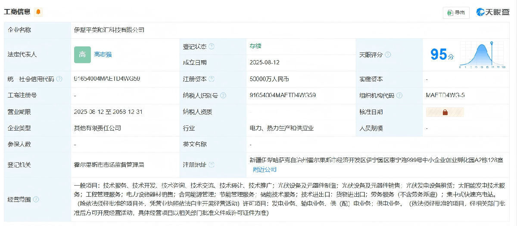Viewport: 517px width, 226px height.
Task: Click the green 高 avatar of the legal representative
Action: 82,55
